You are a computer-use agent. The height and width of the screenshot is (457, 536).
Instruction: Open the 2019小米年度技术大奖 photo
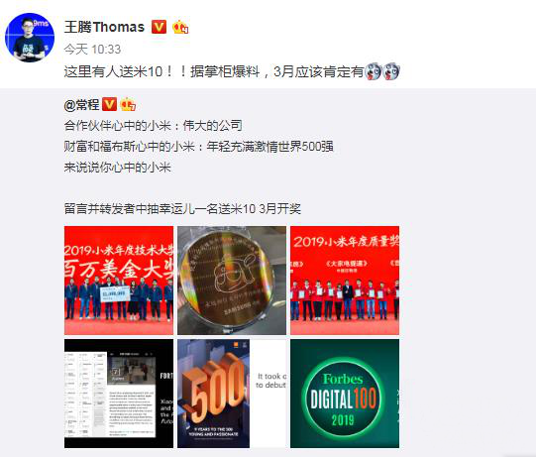point(119,281)
